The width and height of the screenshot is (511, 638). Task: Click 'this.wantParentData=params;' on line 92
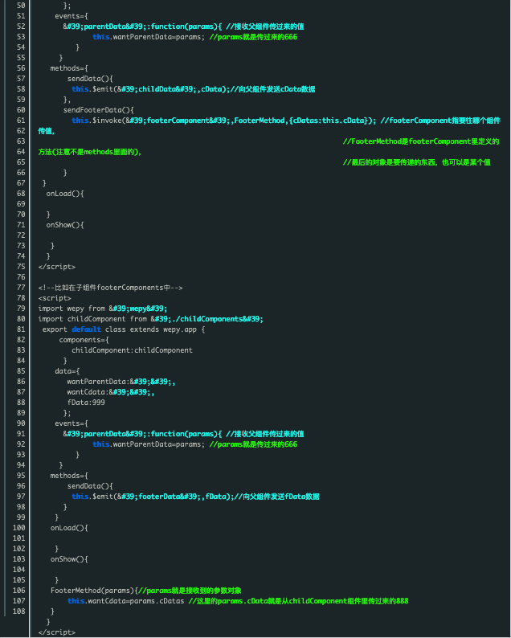coord(149,444)
